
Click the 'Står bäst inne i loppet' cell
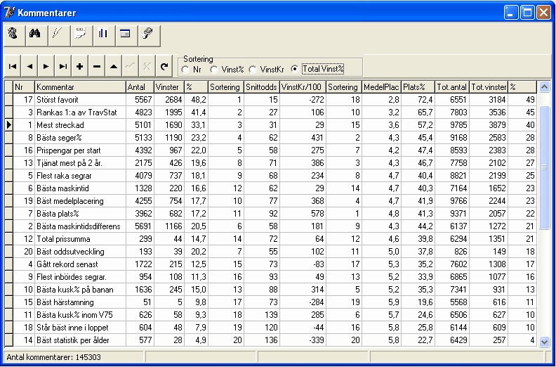pyautogui.click(x=81, y=327)
